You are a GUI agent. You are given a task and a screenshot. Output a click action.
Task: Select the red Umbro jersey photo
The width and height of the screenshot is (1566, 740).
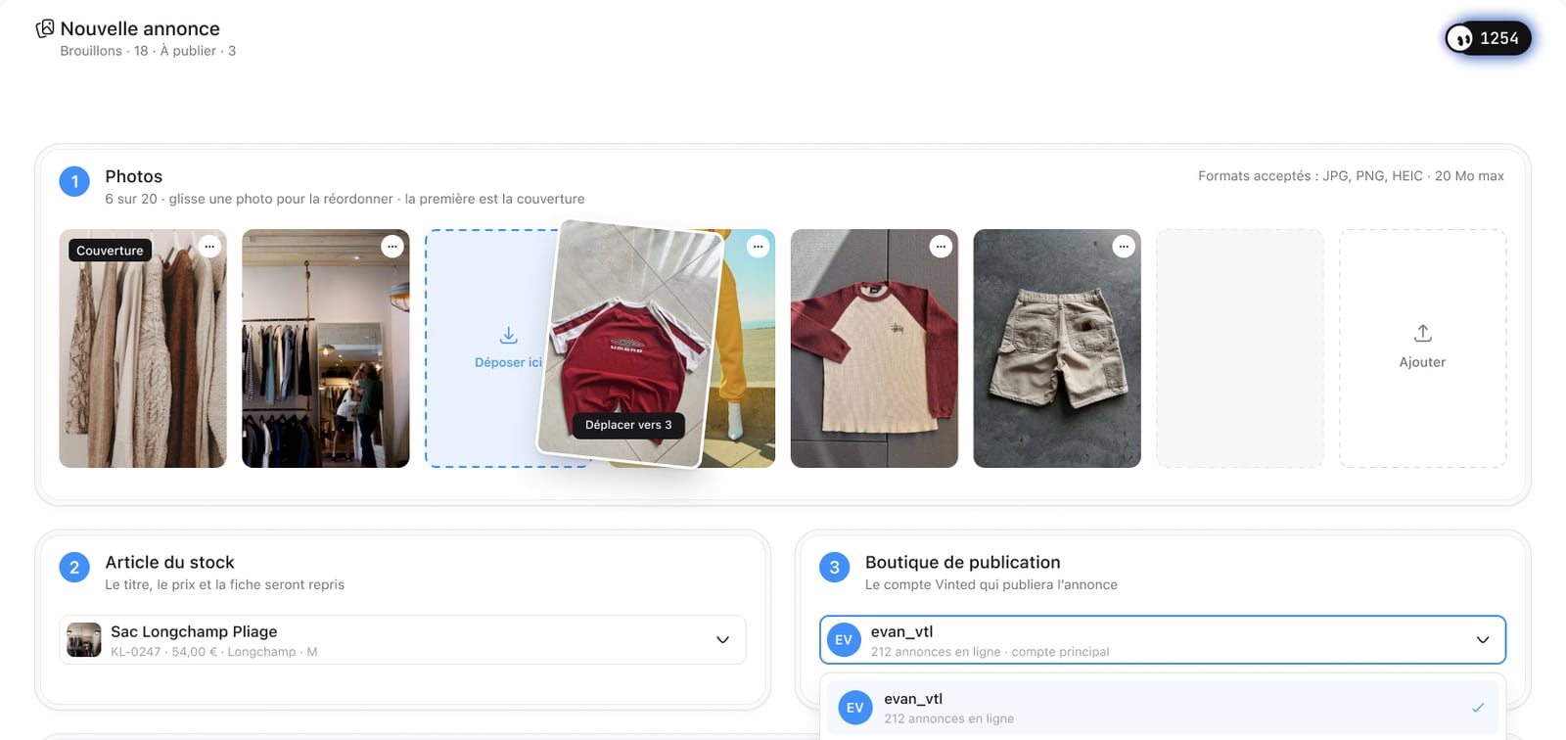pos(630,343)
